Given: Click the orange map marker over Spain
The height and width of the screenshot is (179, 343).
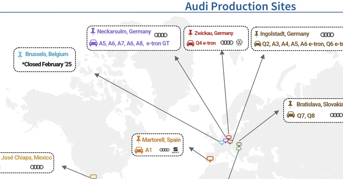Looking at the screenshot, I should [210, 159].
